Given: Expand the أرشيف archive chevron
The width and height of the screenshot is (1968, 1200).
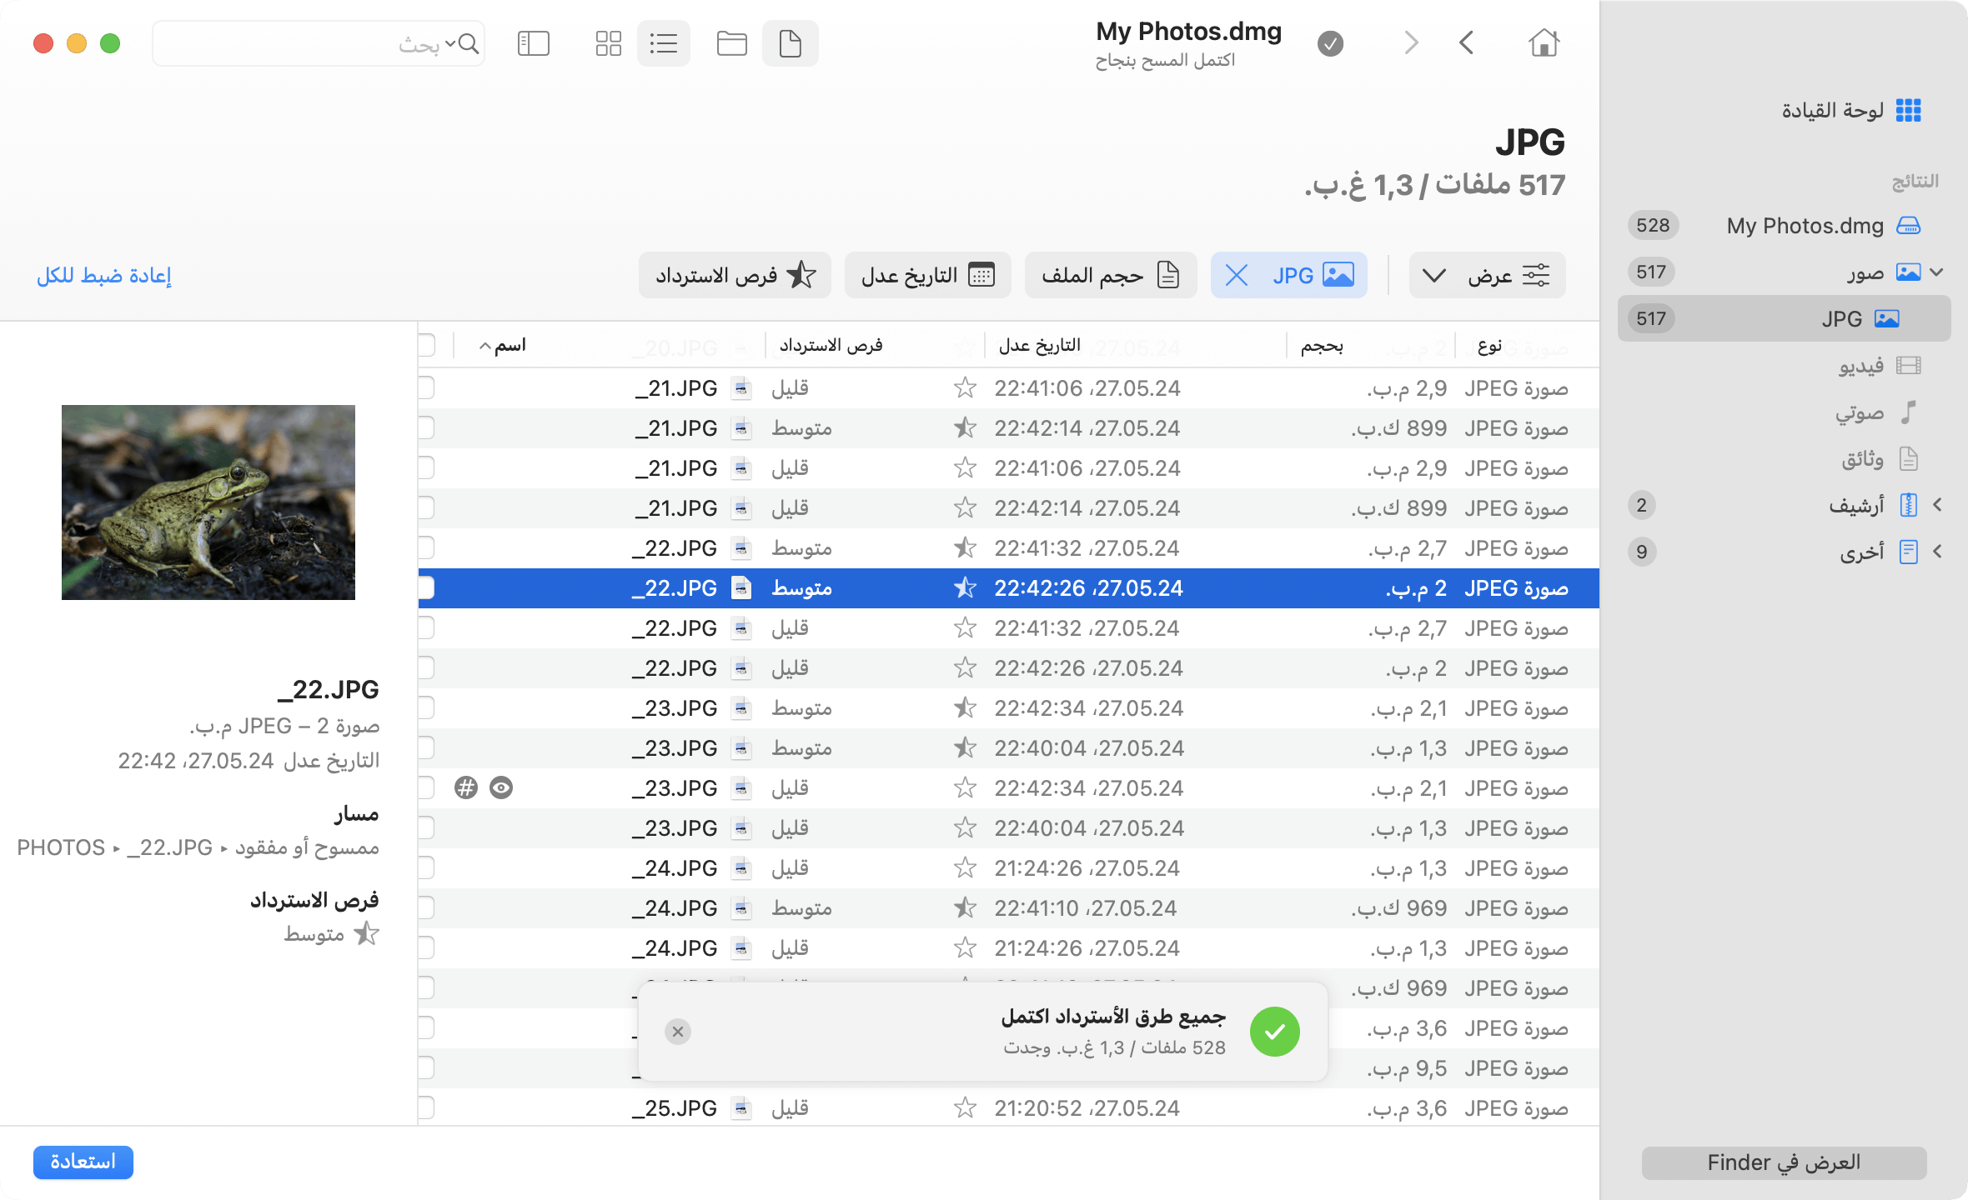Looking at the screenshot, I should point(1937,505).
